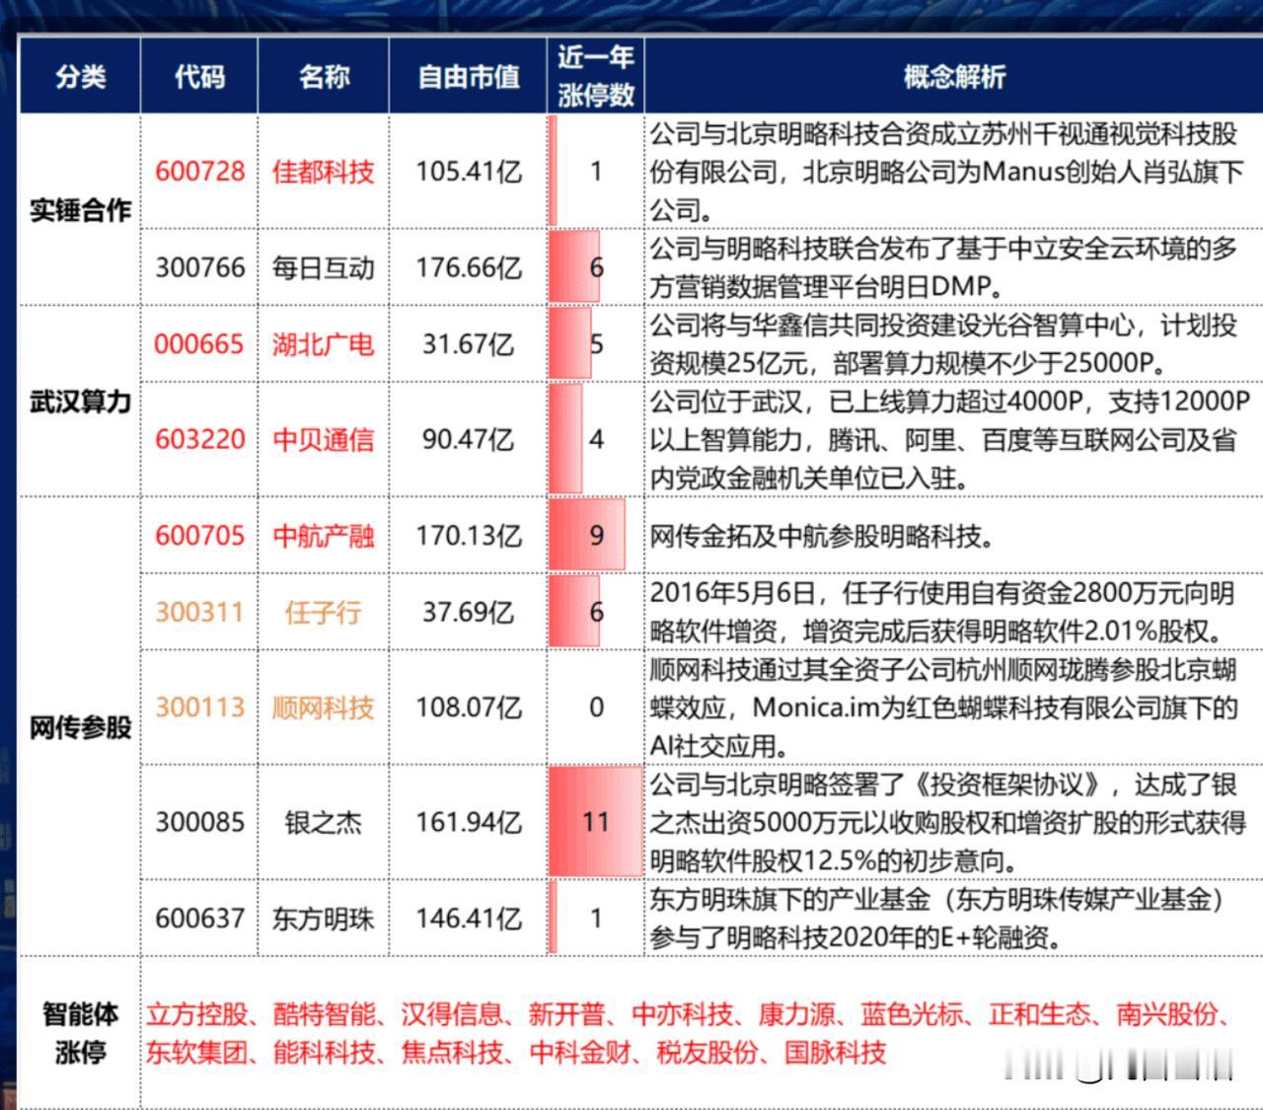This screenshot has height=1110, width=1263.
Task: Click stock code 603220
Action: (x=200, y=439)
